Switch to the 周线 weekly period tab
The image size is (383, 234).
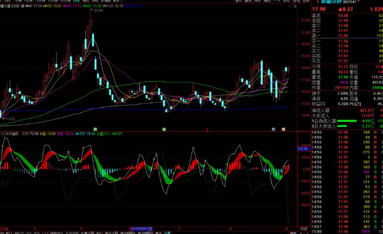(86, 1)
